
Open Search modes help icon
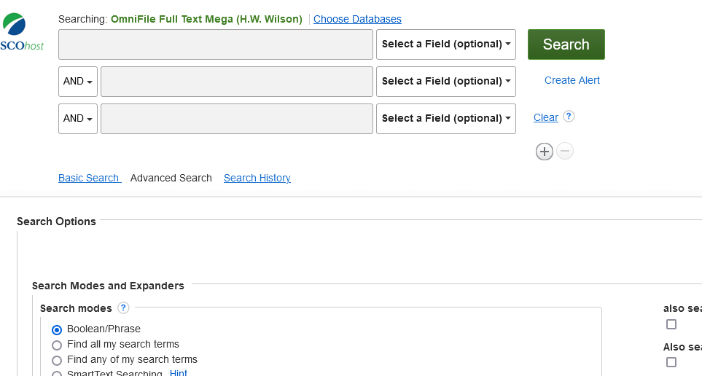click(x=123, y=308)
